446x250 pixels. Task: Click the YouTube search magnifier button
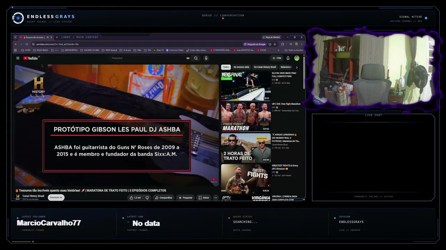tap(196, 58)
